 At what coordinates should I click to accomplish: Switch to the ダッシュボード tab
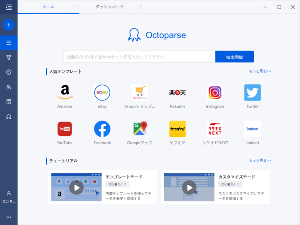tap(110, 7)
